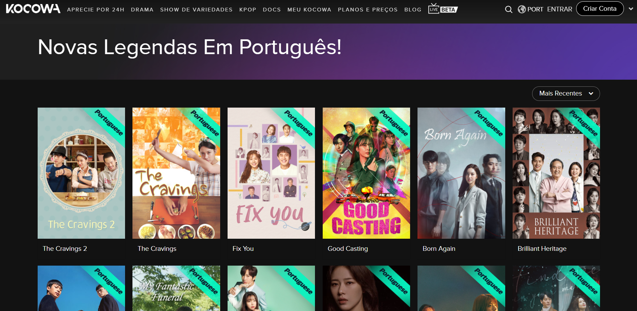Open the Drama menu

[x=142, y=10]
